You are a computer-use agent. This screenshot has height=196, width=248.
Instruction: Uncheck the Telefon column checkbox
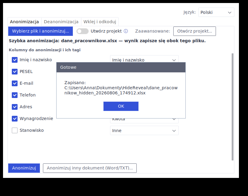(15, 95)
